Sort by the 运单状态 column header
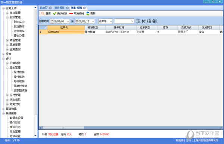This screenshot has height=144, width=224. (147, 27)
